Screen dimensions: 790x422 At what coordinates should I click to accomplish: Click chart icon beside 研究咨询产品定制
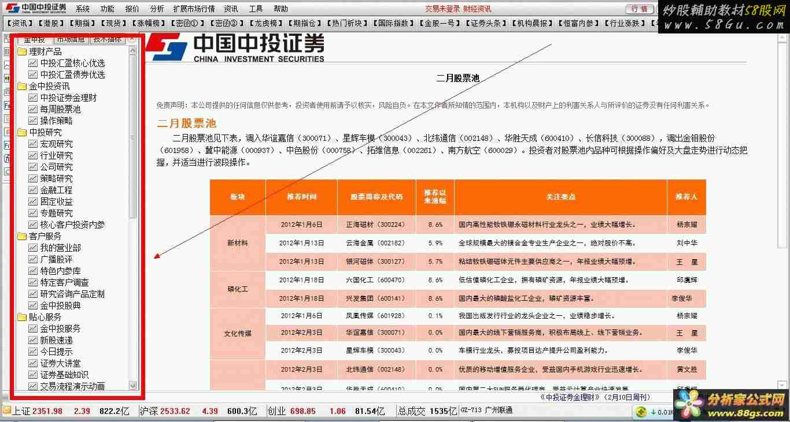pos(33,294)
